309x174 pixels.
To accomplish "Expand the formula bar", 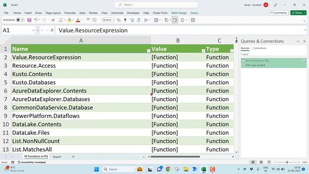I will tap(305, 30).
